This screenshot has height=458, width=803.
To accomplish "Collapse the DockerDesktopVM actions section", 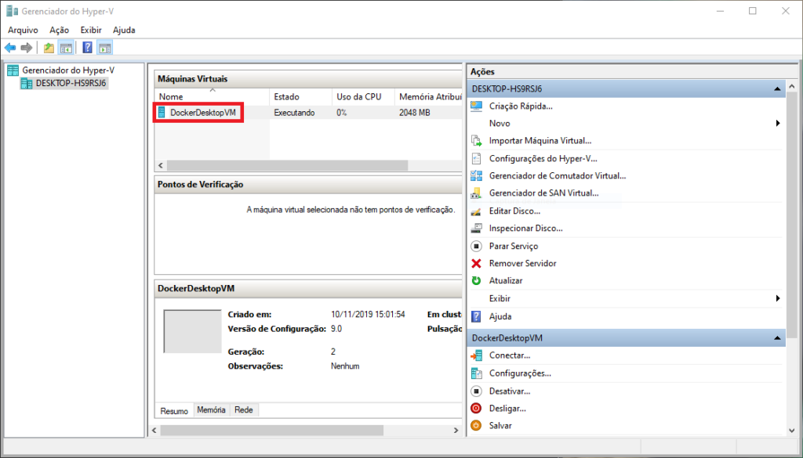I will (777, 338).
